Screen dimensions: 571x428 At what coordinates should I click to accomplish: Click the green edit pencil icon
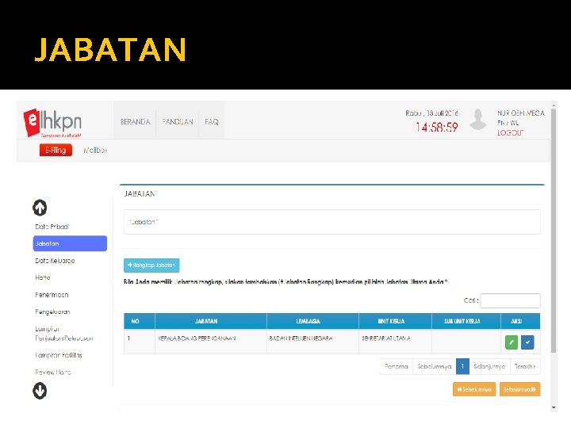click(x=512, y=342)
